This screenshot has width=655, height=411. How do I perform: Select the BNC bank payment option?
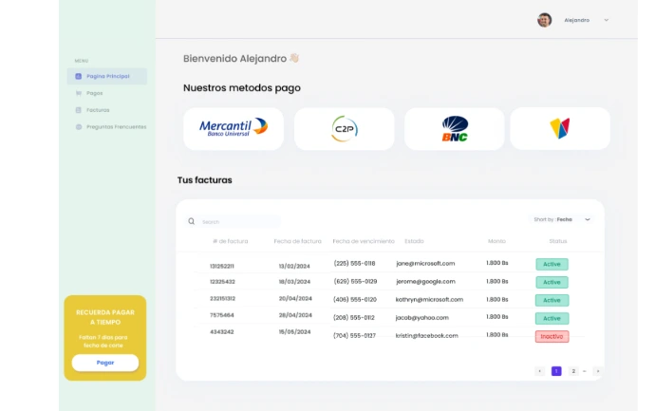pos(455,128)
